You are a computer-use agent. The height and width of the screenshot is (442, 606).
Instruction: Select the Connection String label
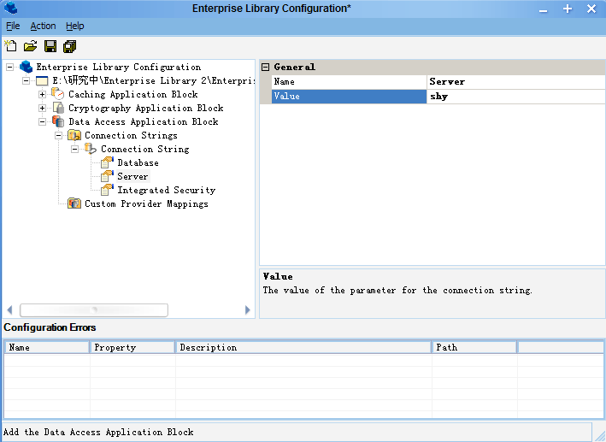[145, 149]
